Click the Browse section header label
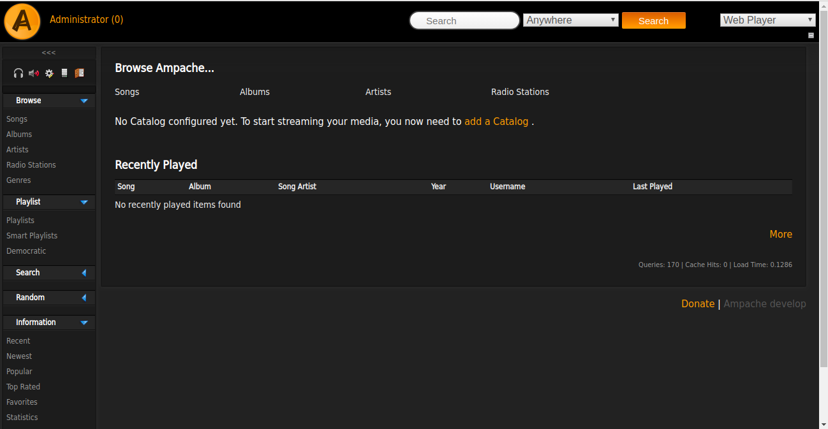Viewport: 828px width, 429px height. click(x=29, y=101)
